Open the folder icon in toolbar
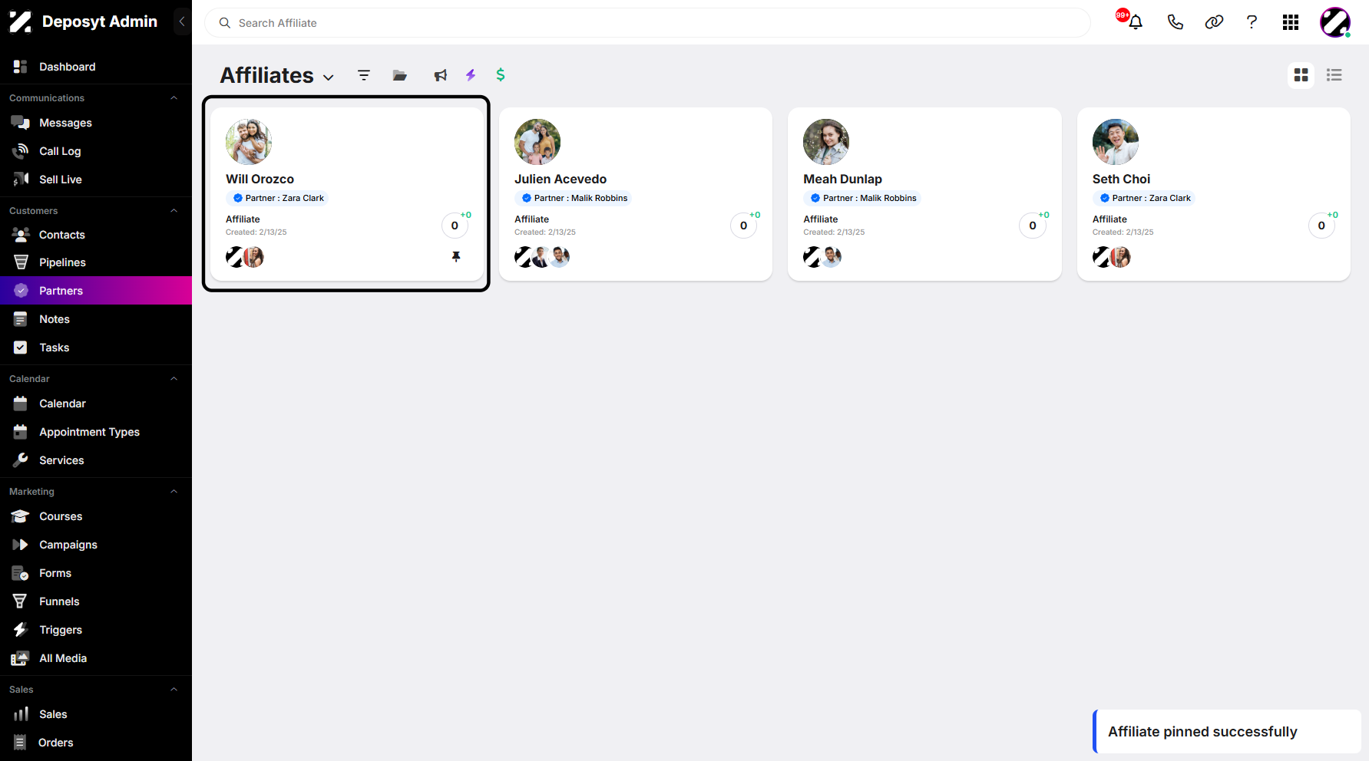The width and height of the screenshot is (1369, 761). (400, 75)
